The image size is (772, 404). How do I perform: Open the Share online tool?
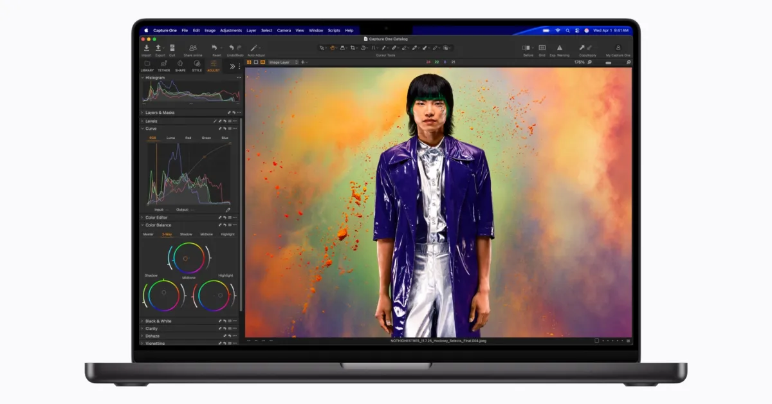[x=193, y=48]
